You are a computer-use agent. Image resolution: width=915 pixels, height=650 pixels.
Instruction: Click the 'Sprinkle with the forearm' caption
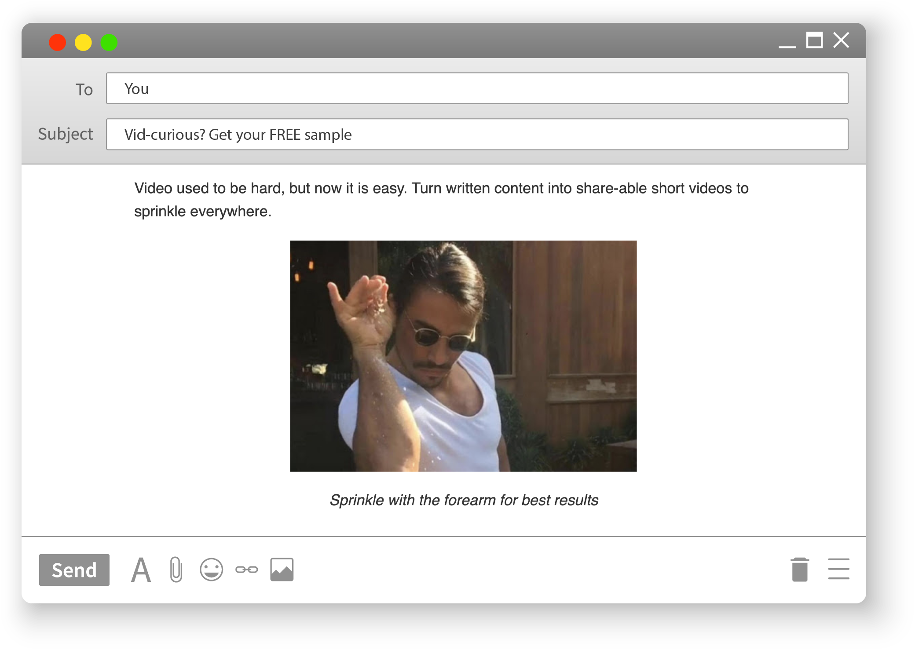pos(464,500)
